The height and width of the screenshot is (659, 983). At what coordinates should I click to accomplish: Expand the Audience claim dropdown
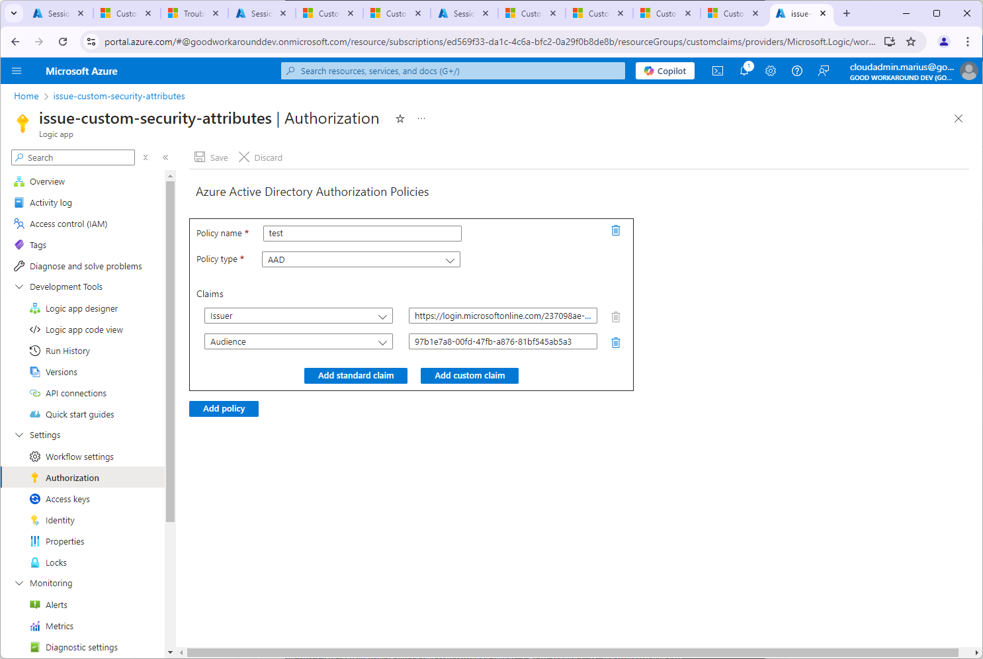(x=298, y=342)
